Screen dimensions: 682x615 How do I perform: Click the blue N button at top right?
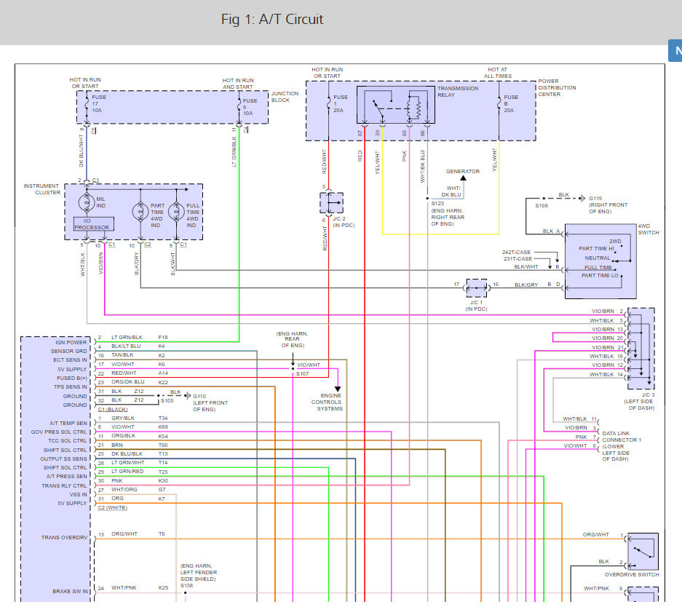pyautogui.click(x=675, y=52)
